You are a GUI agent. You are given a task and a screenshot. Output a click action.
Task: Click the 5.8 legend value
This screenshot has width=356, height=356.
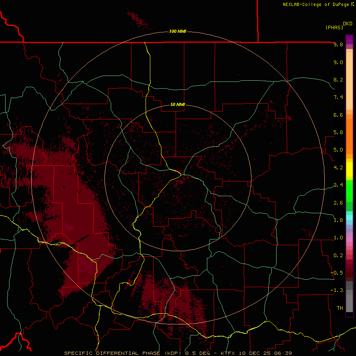pyautogui.click(x=338, y=133)
